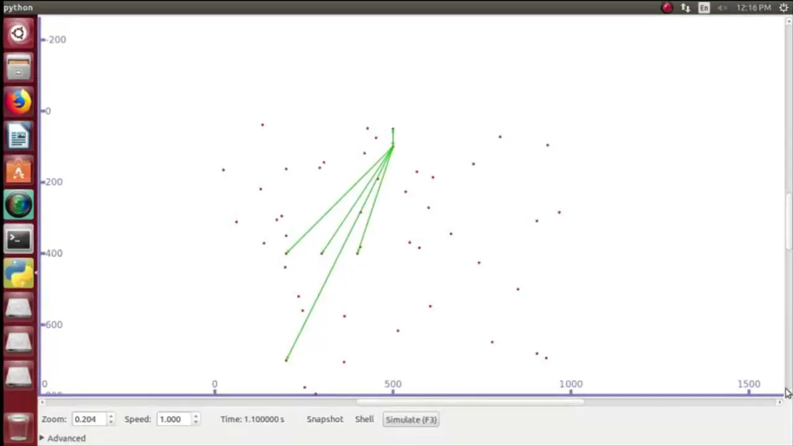Click inside the Speed value field
The width and height of the screenshot is (793, 446).
tap(173, 419)
